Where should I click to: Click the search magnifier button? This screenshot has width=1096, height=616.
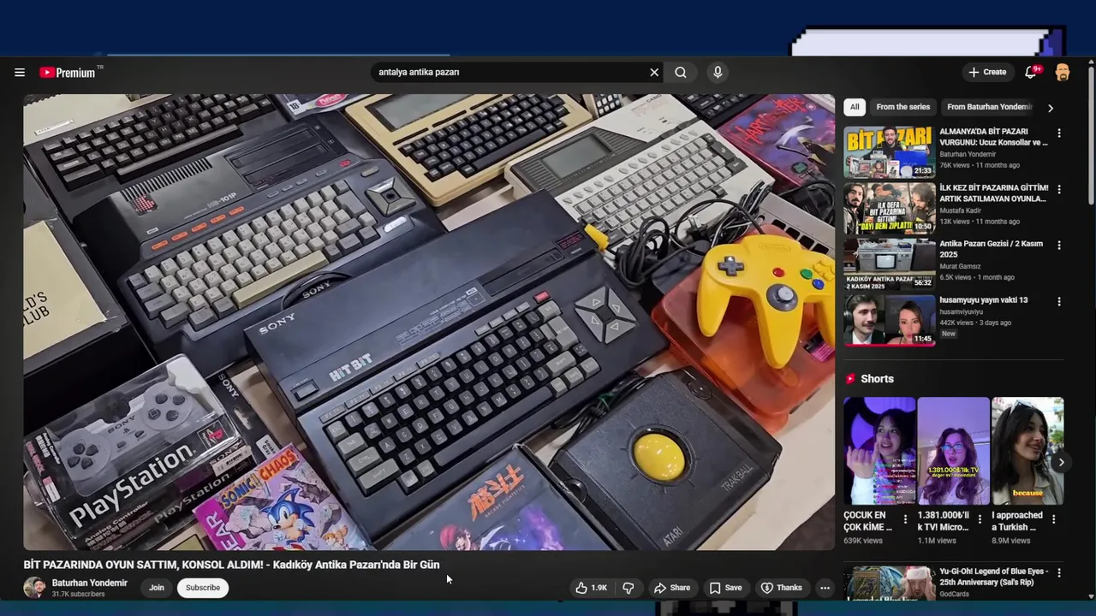click(x=681, y=73)
